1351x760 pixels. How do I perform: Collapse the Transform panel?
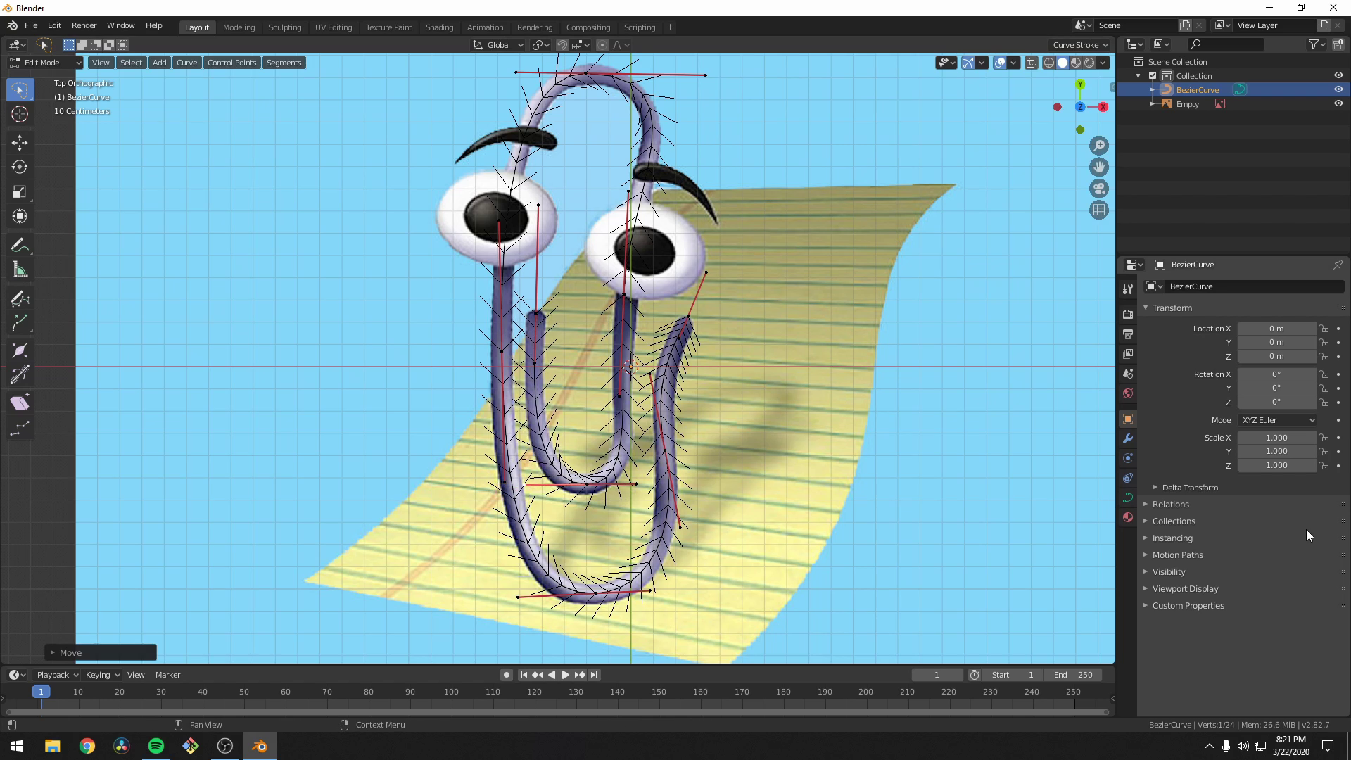point(1172,308)
